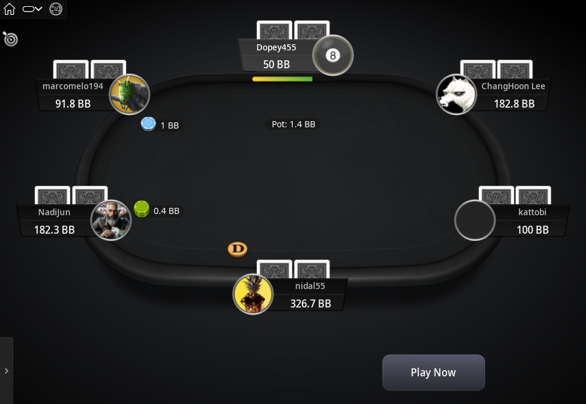Click ChangHoon Lee's white wolf avatar

(456, 94)
